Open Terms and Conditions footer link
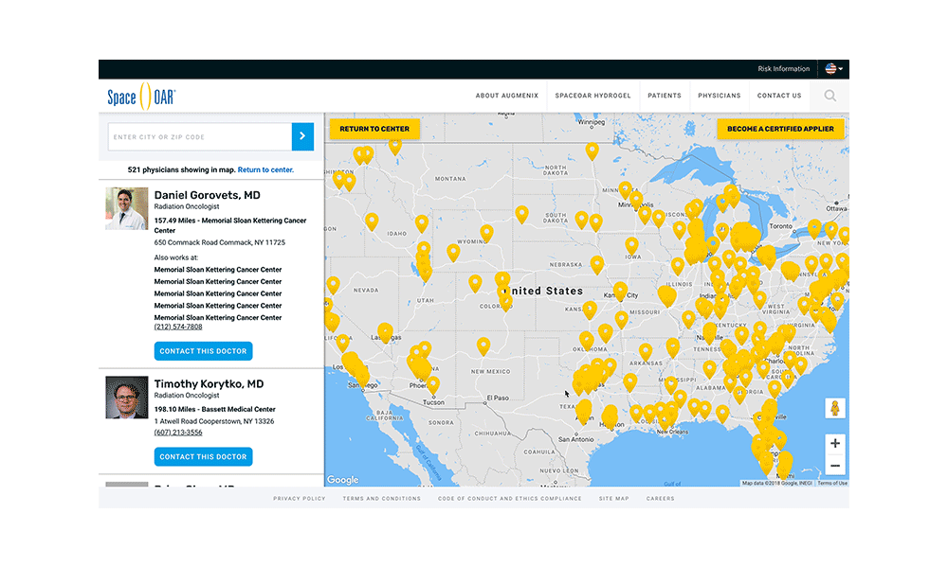The width and height of the screenshot is (948, 567). pos(381,499)
